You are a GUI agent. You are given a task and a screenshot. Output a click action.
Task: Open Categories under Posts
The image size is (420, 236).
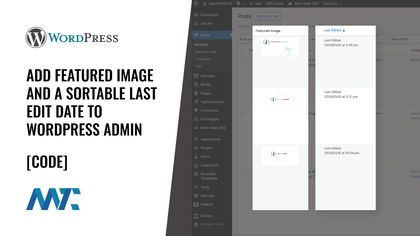click(x=203, y=59)
